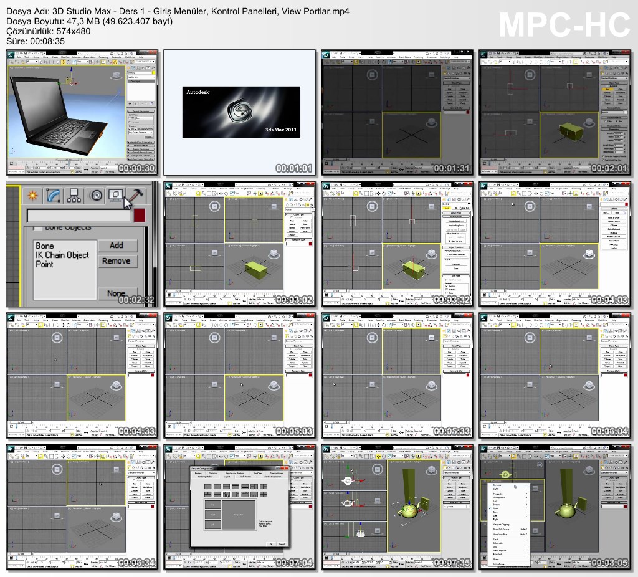Select Point in the object list
The width and height of the screenshot is (638, 577).
[x=45, y=264]
